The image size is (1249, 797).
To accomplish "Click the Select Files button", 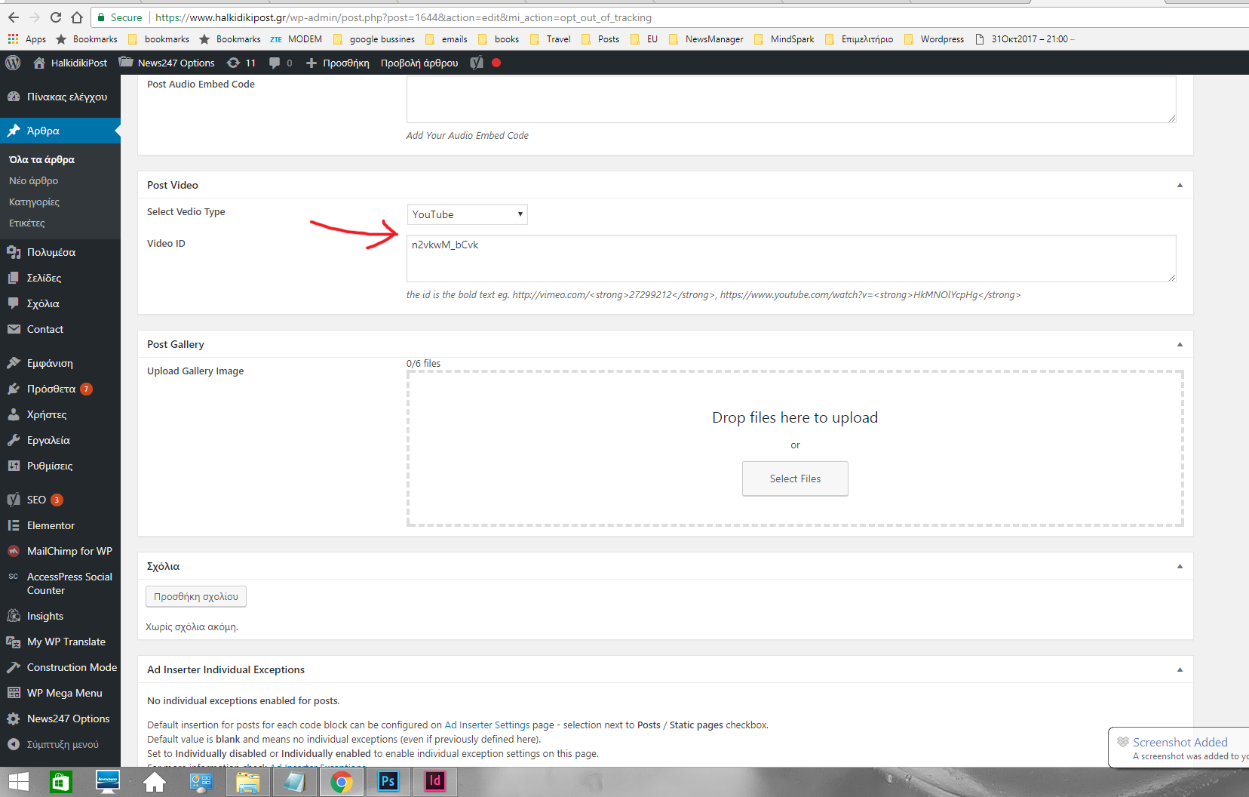I will [795, 479].
